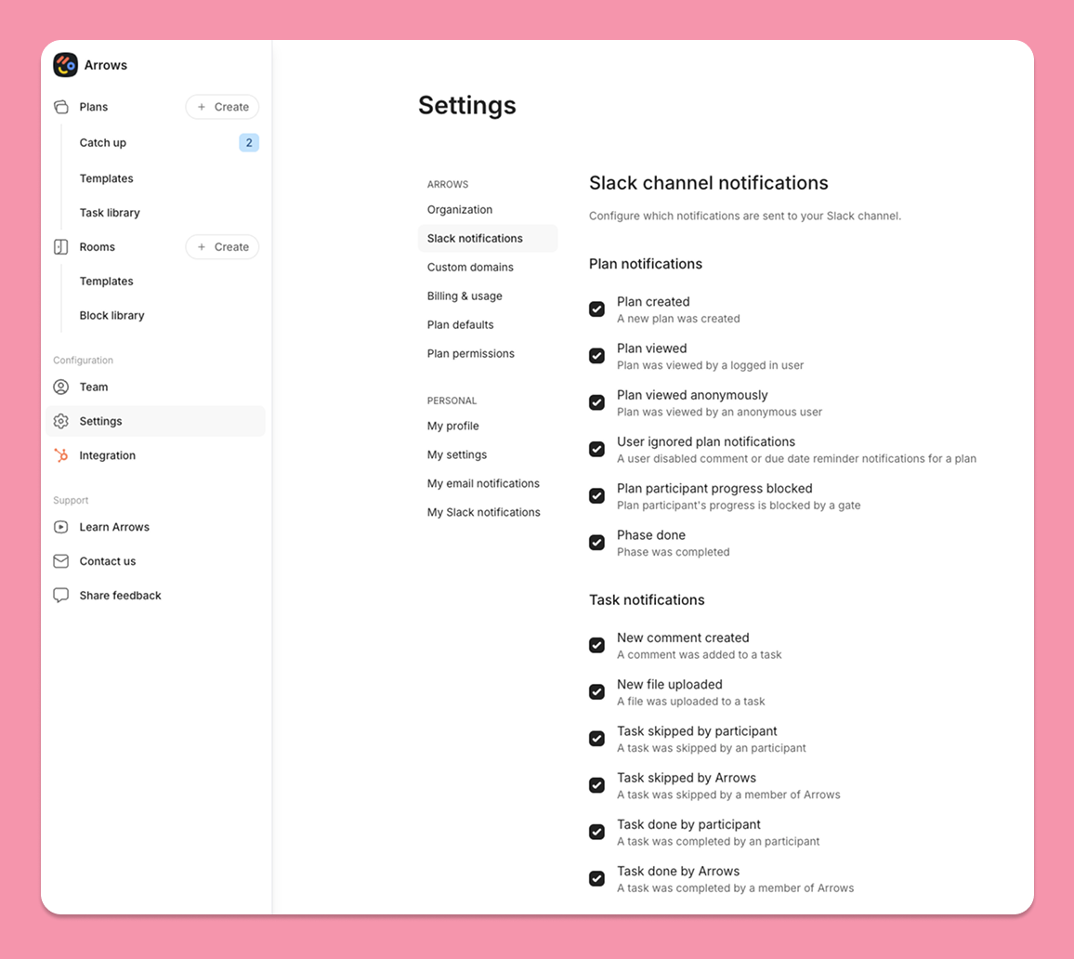
Task: Go to Rooms in sidebar
Action: (x=98, y=246)
